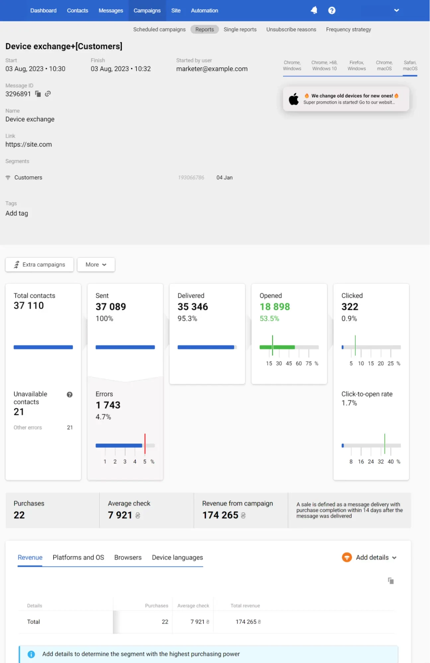430x663 pixels.
Task: Open the help question mark icon
Action: tap(332, 11)
